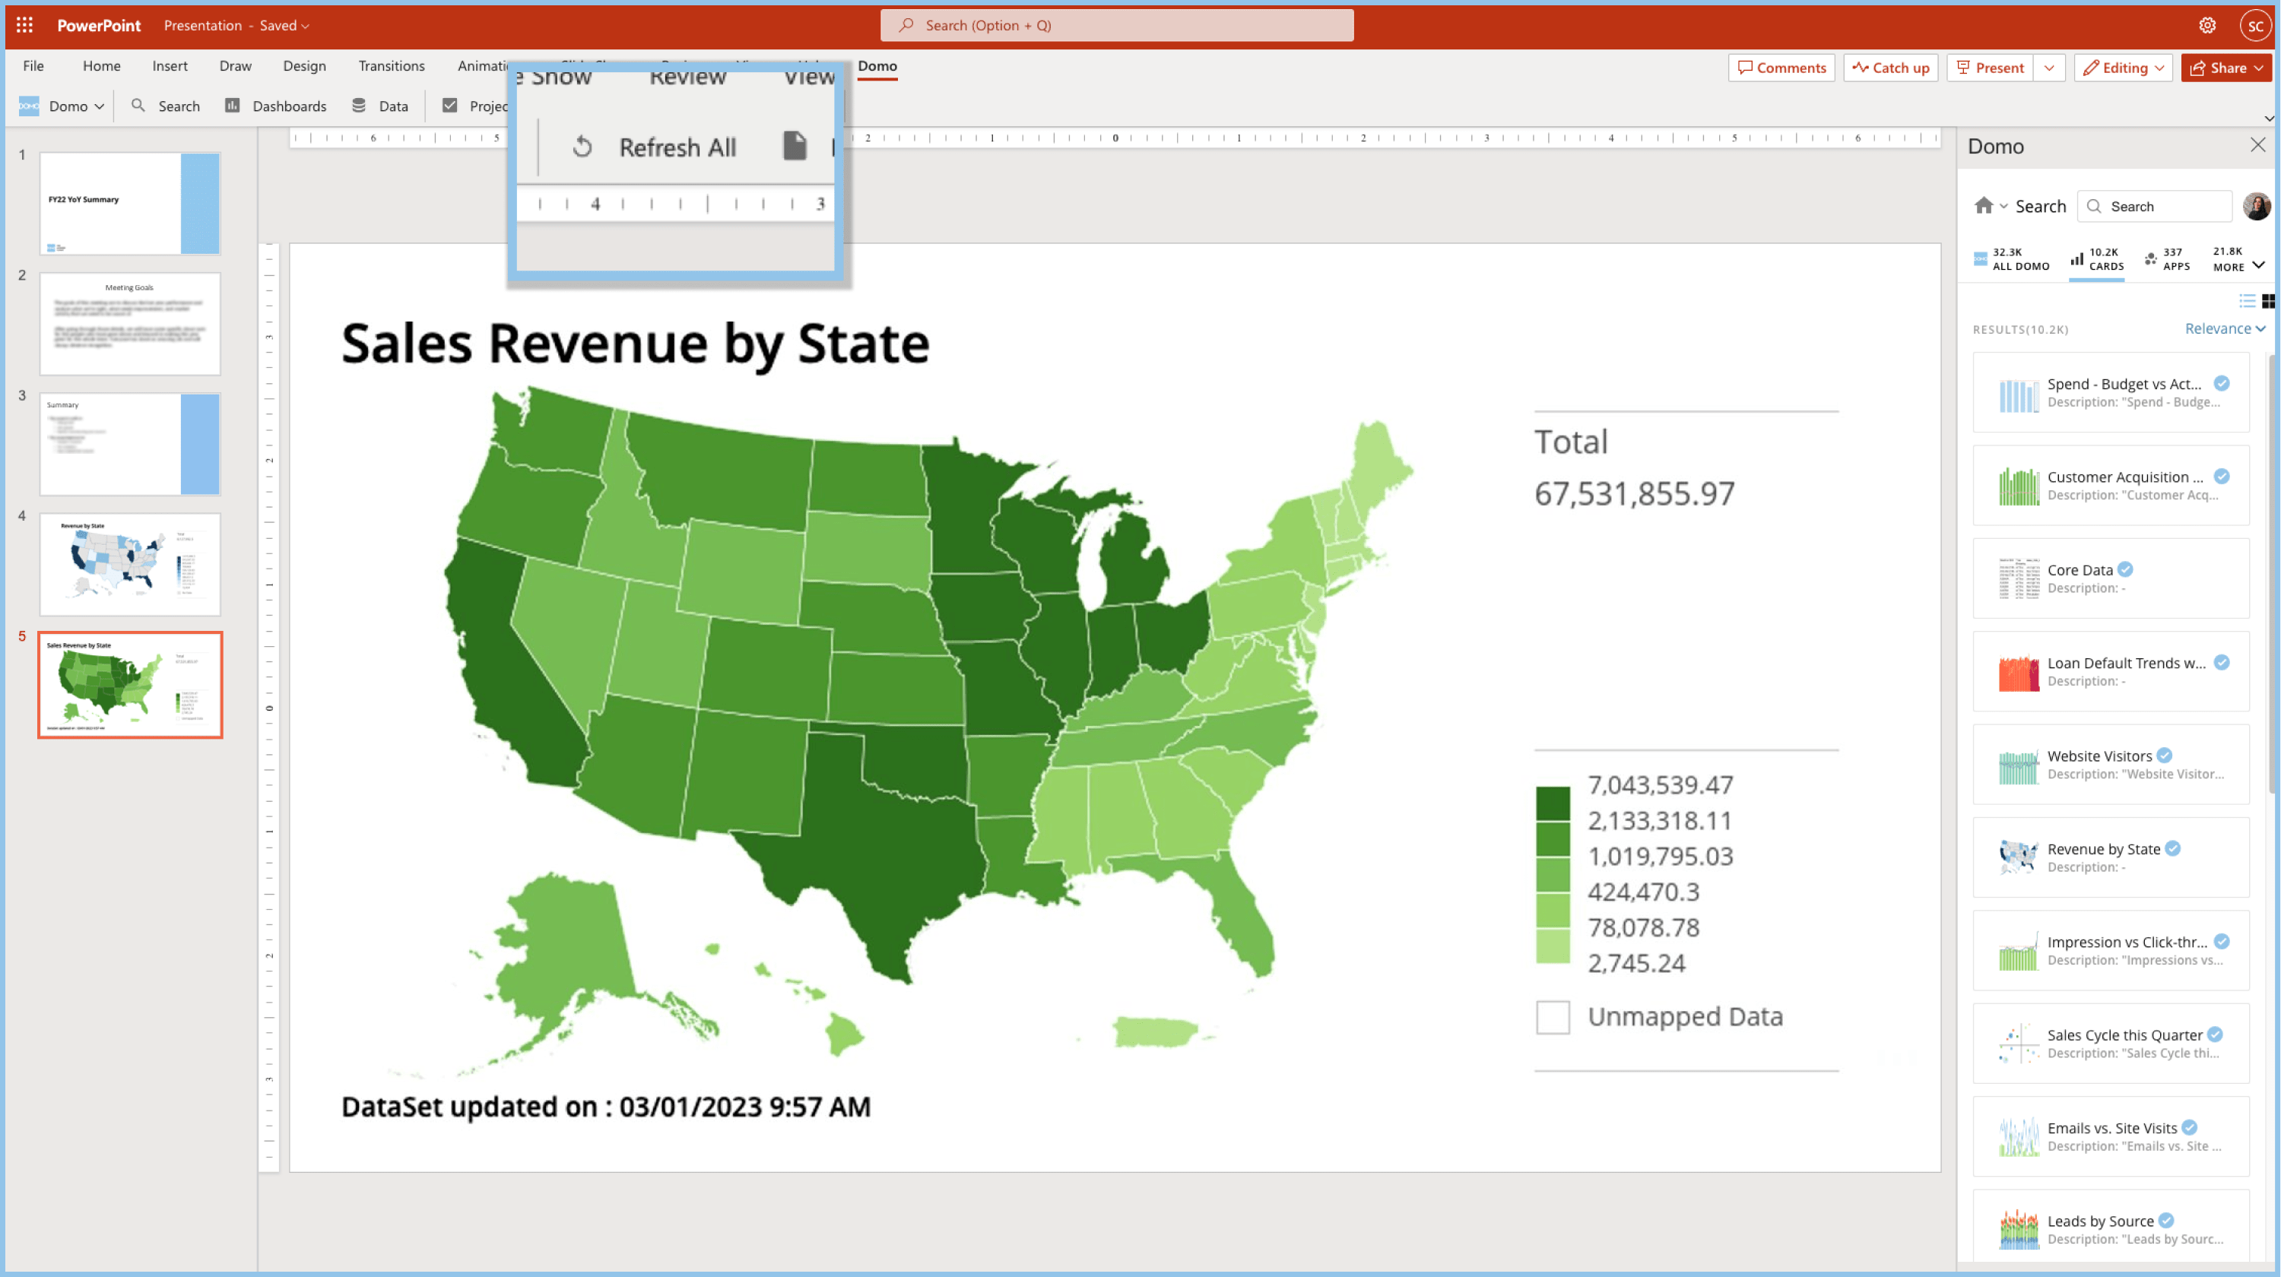The width and height of the screenshot is (2281, 1277).
Task: Click the Catch up button
Action: pyautogui.click(x=1890, y=68)
